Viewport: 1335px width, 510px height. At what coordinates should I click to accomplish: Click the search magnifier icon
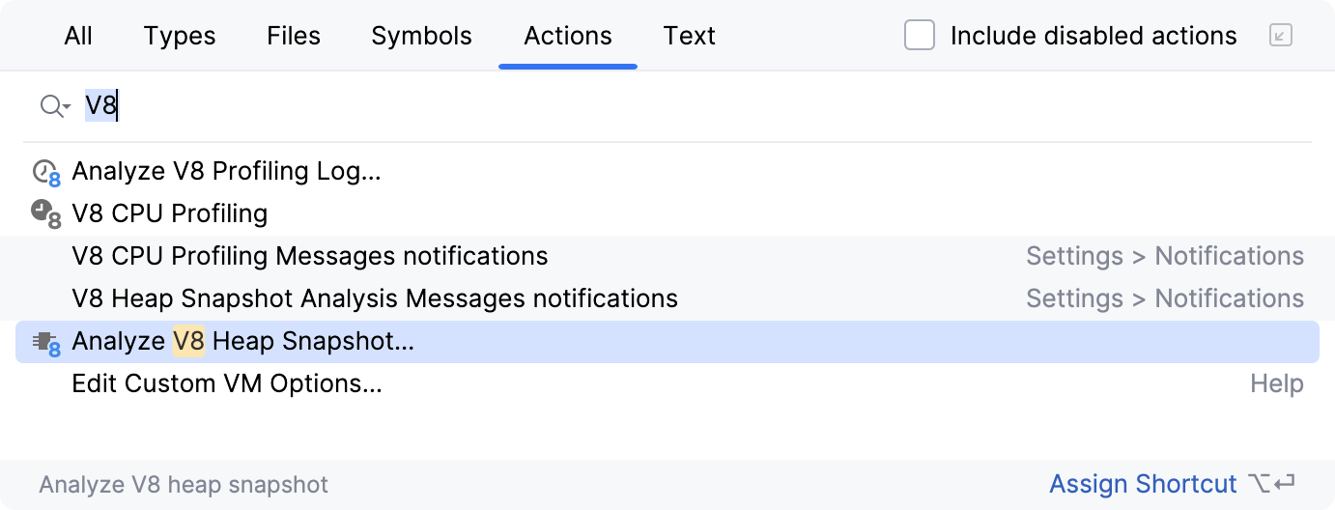click(50, 106)
